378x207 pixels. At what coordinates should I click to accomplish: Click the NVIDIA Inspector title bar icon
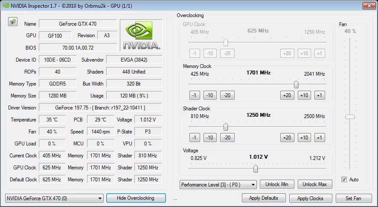tap(5, 6)
